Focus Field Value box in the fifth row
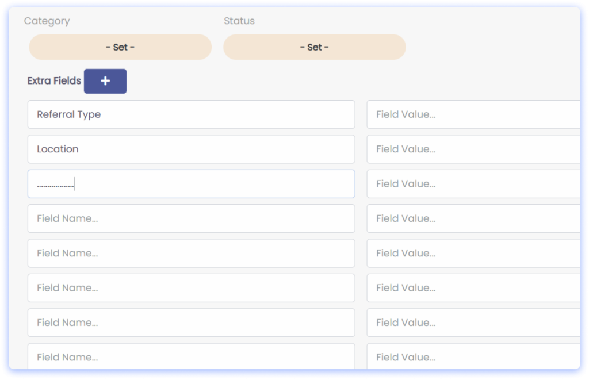Screen dimensions: 589x380 473,253
